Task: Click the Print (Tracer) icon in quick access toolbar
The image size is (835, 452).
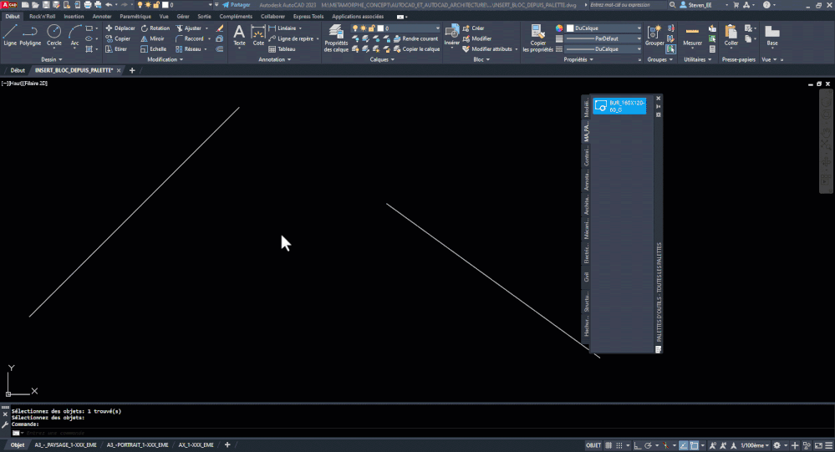Action: point(87,5)
